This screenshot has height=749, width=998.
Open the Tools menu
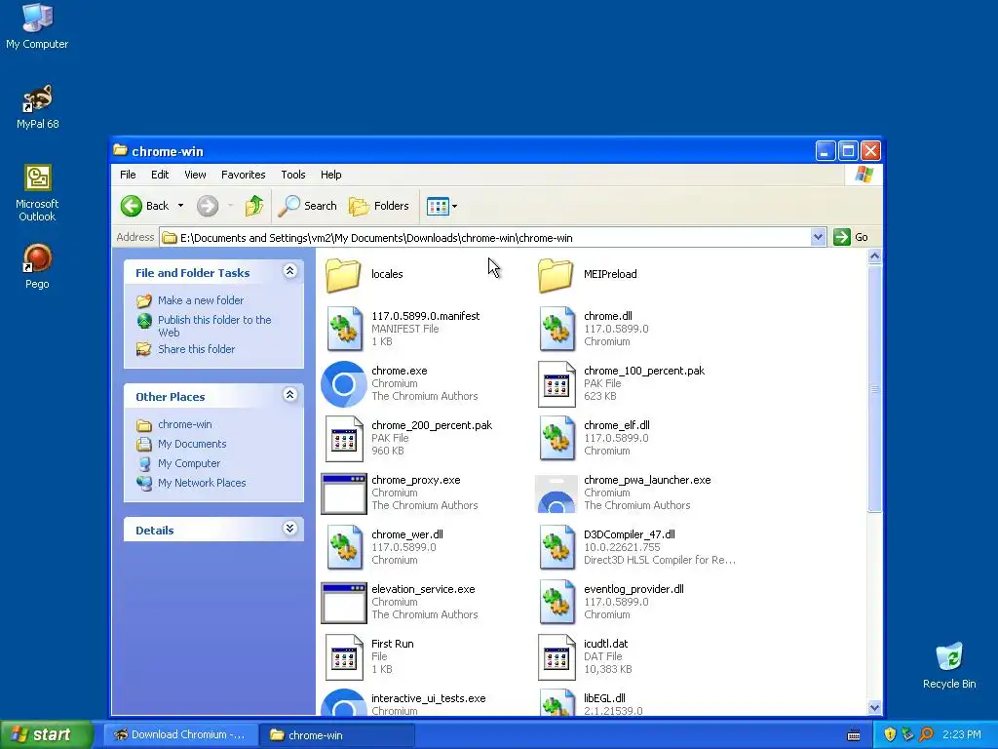293,175
